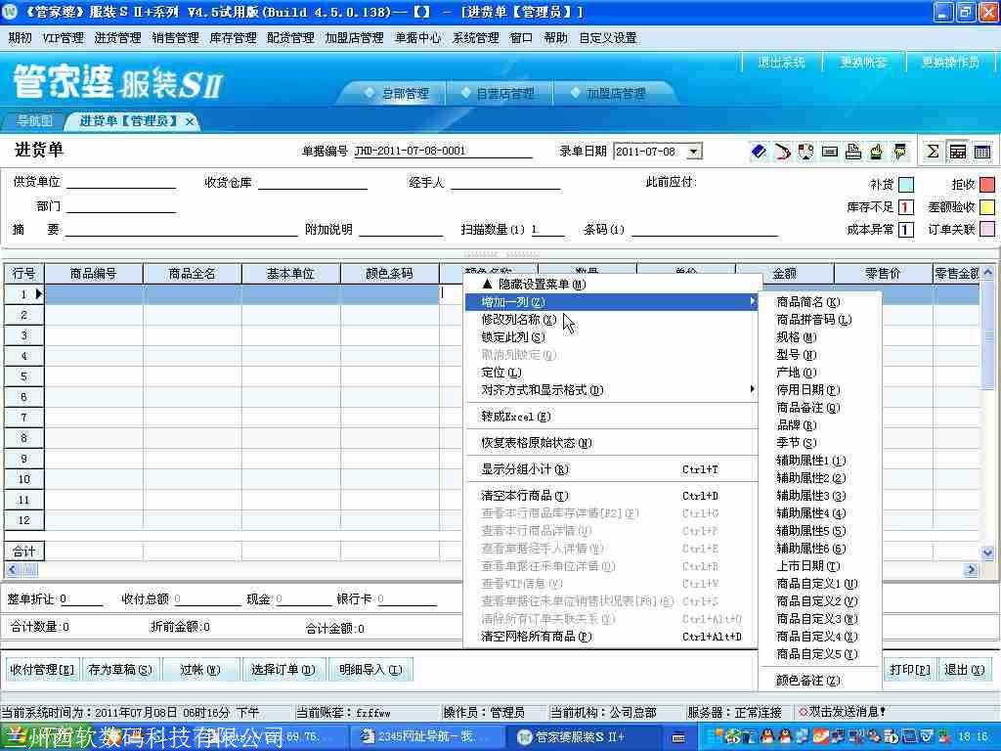Click the grid table icon at toolbar far right

click(x=980, y=152)
